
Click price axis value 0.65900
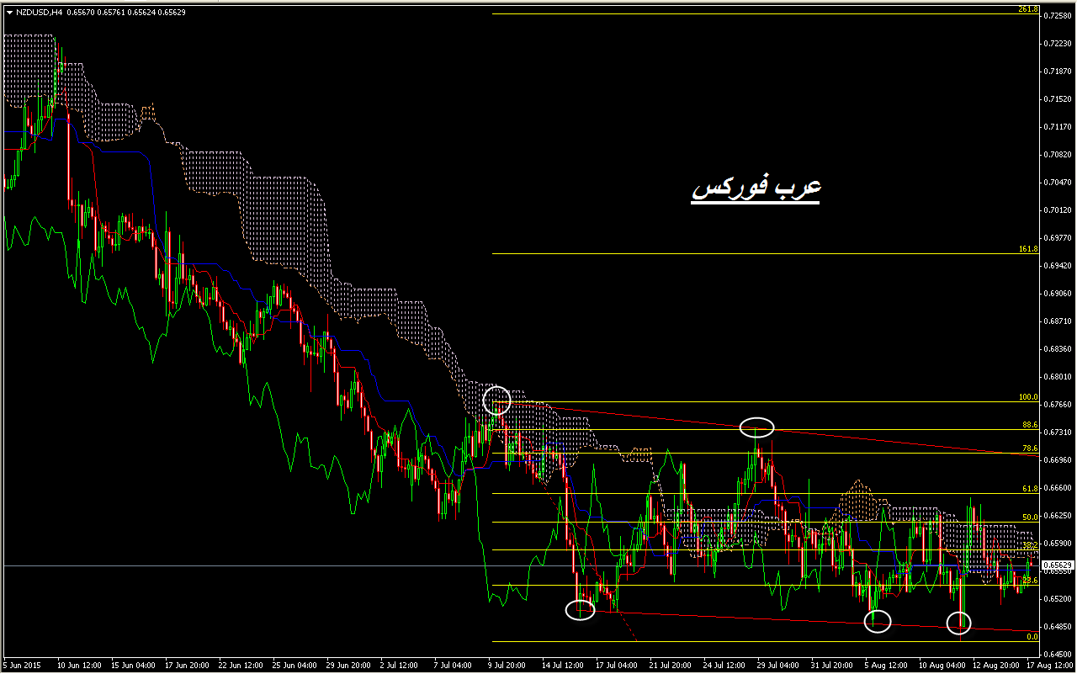pos(1058,544)
